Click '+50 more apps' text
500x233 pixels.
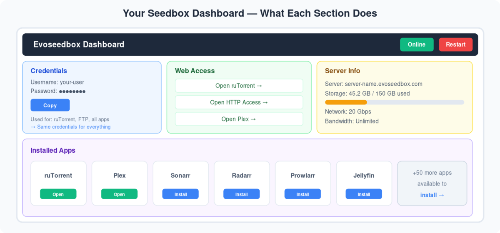pos(432,173)
